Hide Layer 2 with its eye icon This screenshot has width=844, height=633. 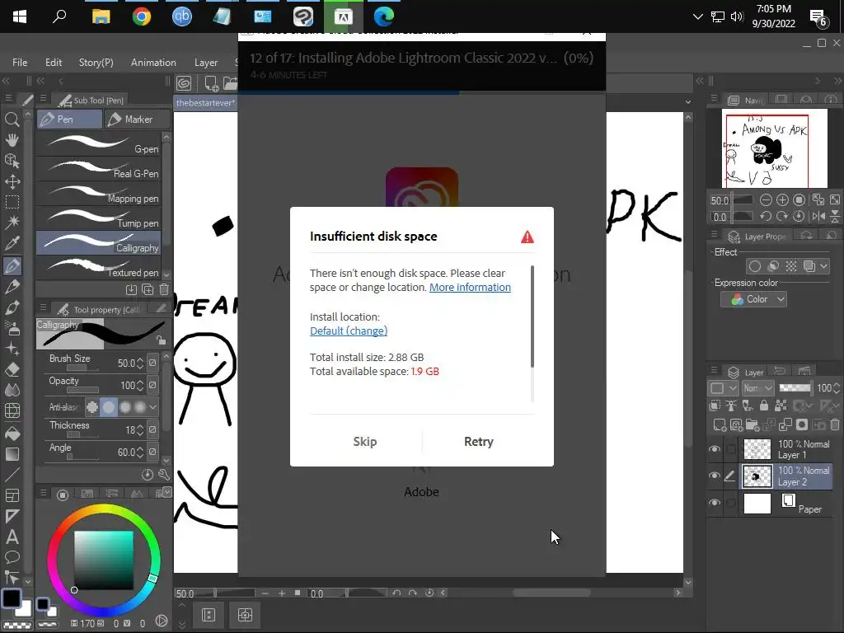coord(715,476)
